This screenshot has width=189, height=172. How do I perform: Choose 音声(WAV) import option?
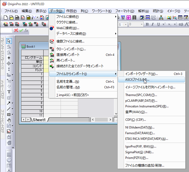point(151,112)
